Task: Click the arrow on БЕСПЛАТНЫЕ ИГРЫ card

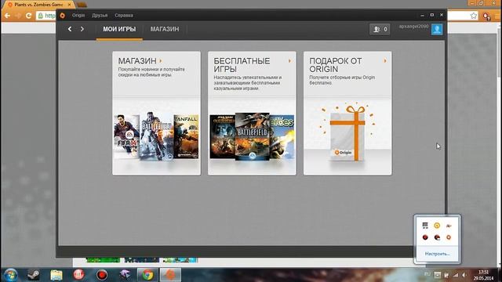Action: 289,61
